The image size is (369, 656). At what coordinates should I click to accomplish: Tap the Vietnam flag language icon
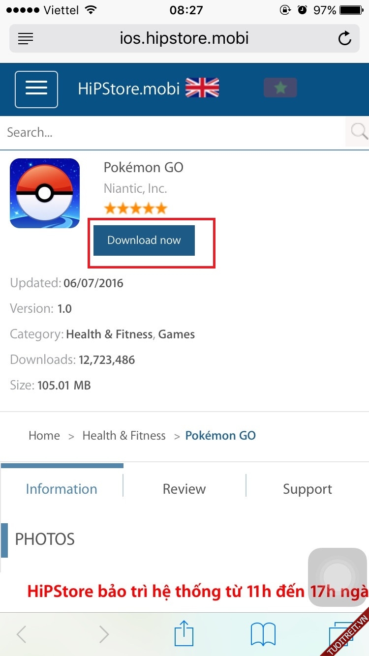tap(280, 88)
